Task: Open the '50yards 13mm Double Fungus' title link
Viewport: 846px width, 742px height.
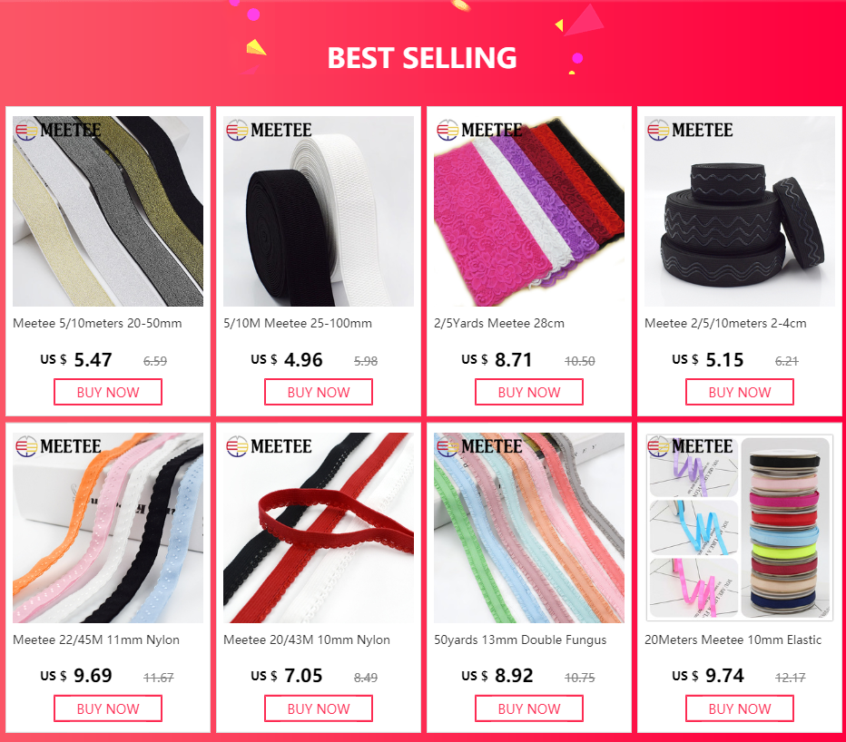Action: point(520,639)
